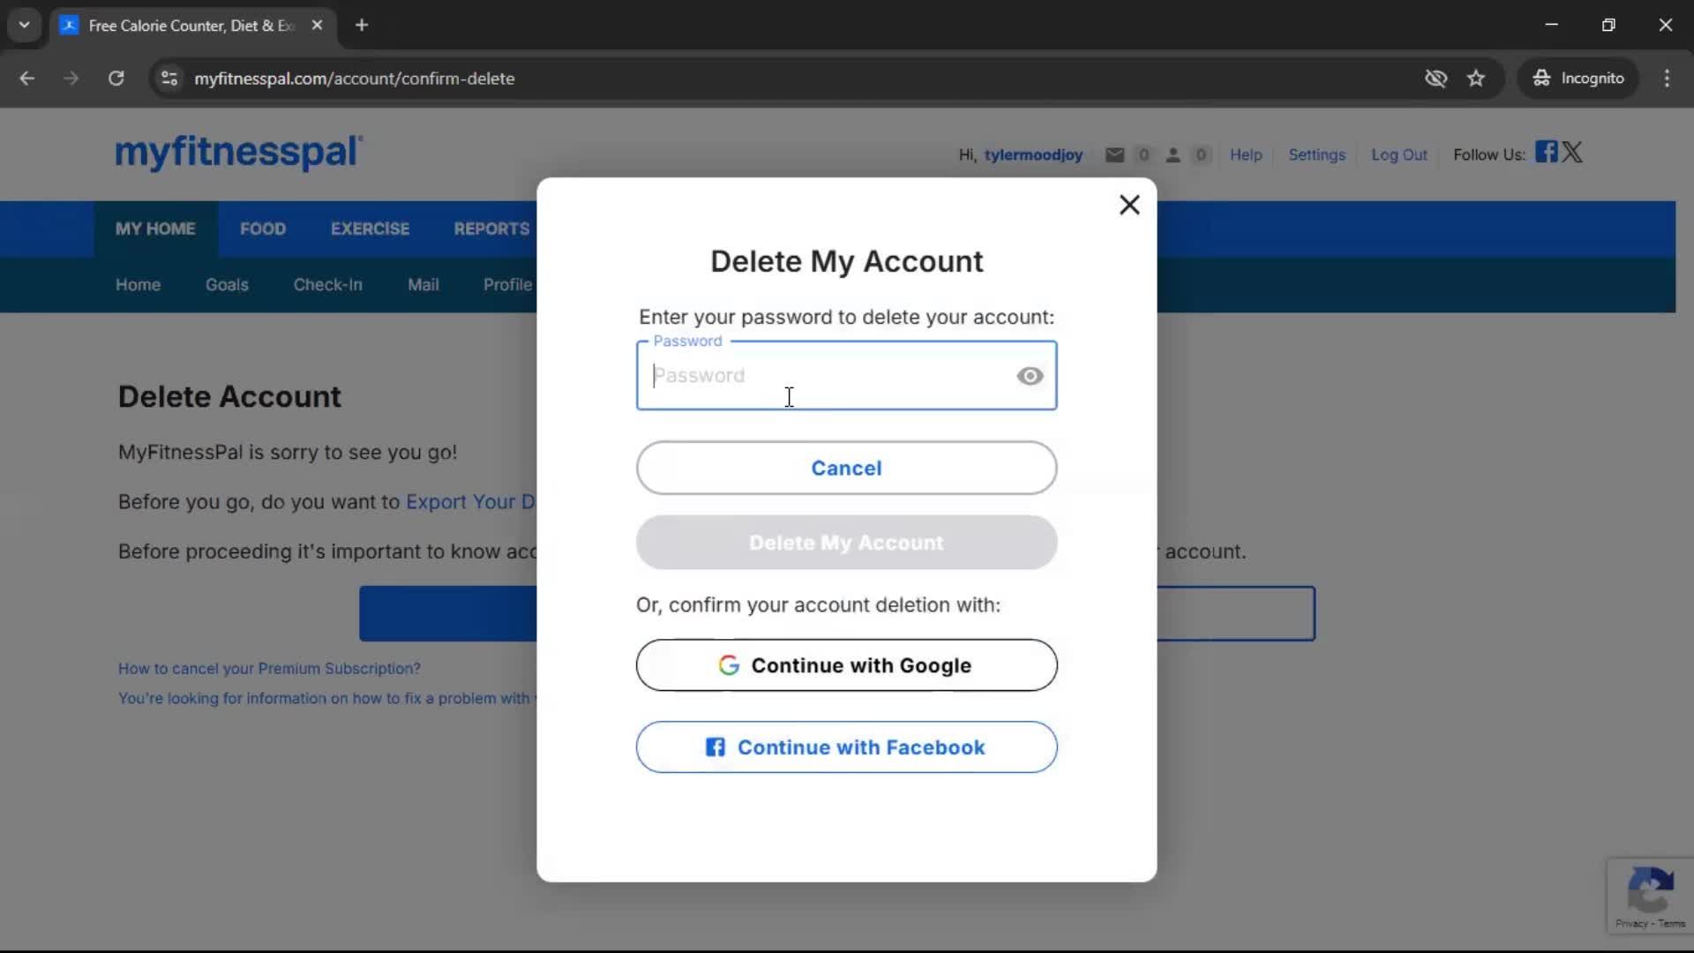Open the Mail submenu item
Screen dimensions: 1694x953
click(423, 285)
